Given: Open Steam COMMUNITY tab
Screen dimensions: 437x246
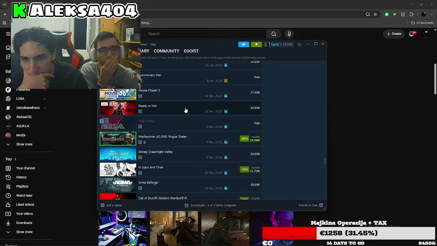Looking at the screenshot, I should pos(166,51).
